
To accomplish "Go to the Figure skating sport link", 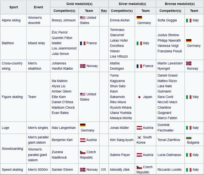I will pos(12,97).
